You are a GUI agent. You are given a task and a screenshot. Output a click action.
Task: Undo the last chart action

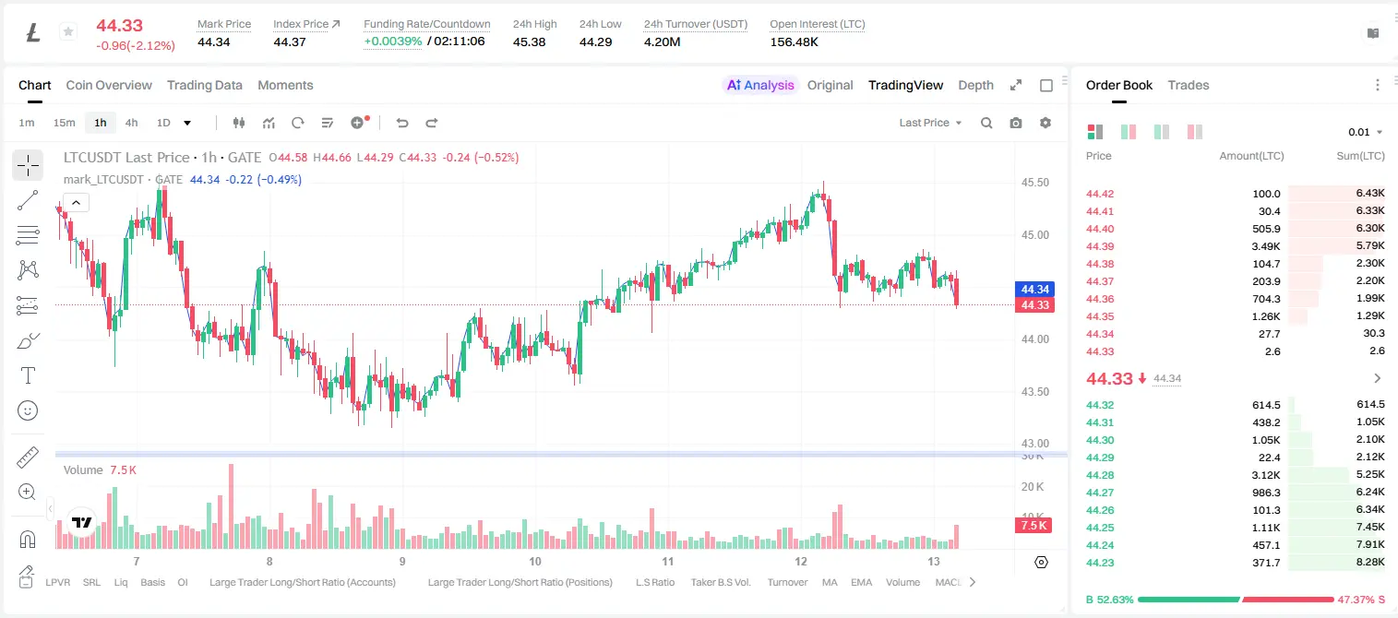402,123
